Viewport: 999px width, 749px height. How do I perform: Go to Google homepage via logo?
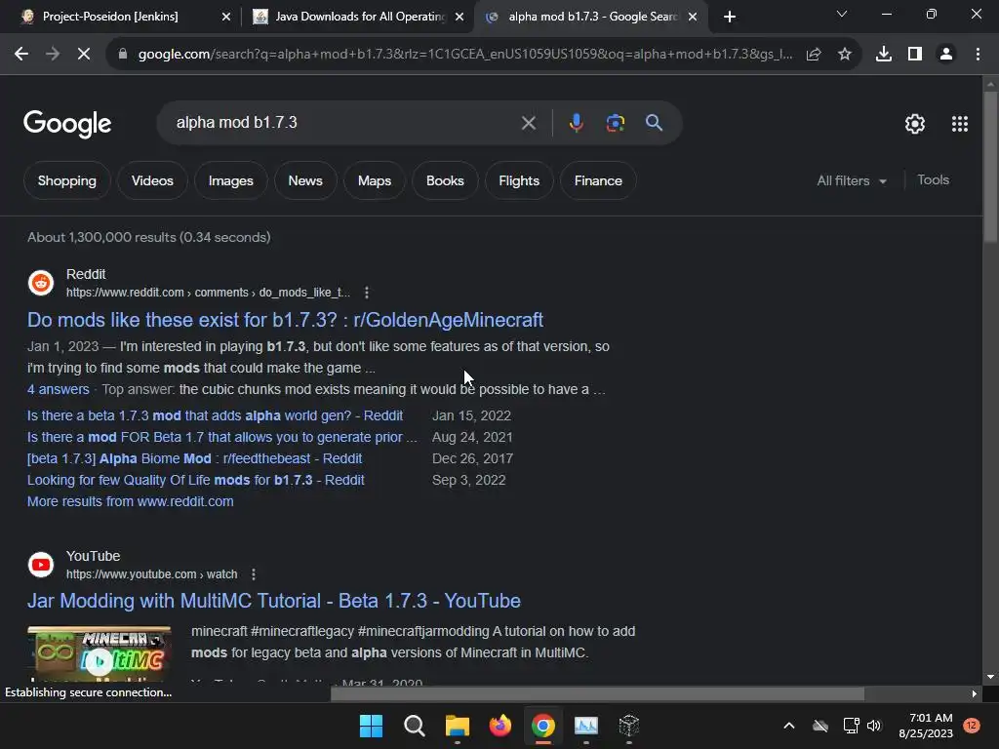[x=67, y=124]
